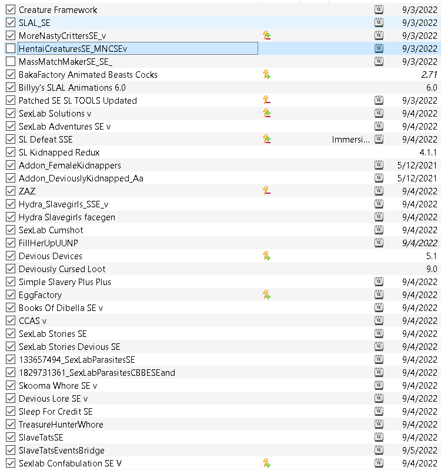Click conflict icon on ZAZ row

(x=266, y=191)
